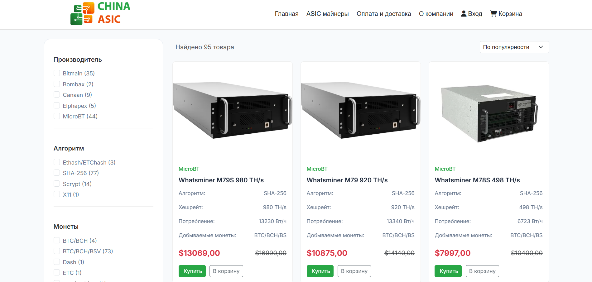Add Whatsminer M79 920 TH/s в корзину
Screen dimensions: 592x282
tap(354, 271)
